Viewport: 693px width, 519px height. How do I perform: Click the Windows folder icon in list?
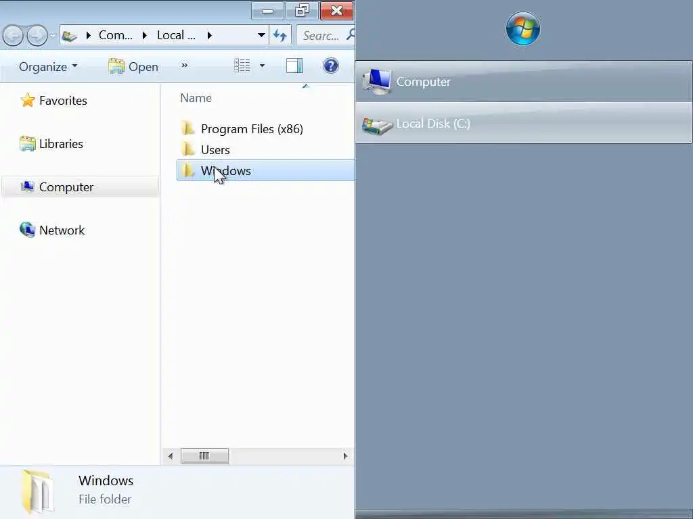click(188, 170)
